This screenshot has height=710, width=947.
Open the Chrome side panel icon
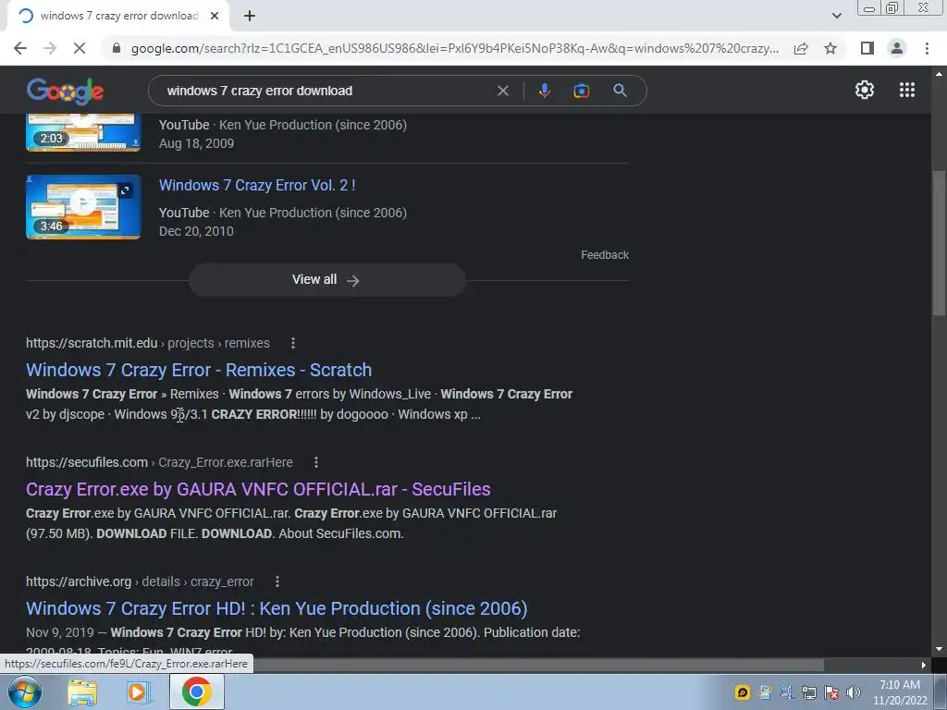tap(867, 48)
